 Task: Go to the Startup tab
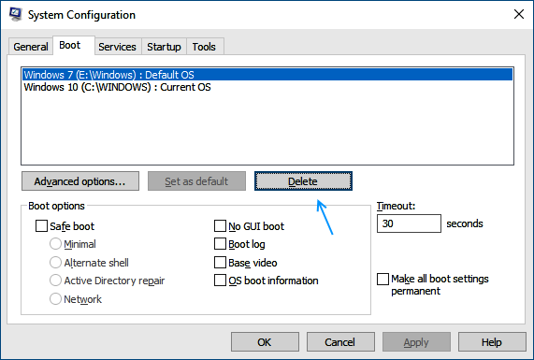pyautogui.click(x=164, y=47)
